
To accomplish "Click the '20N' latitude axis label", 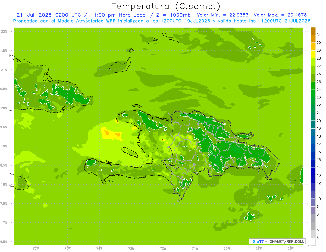I will (4, 108).
